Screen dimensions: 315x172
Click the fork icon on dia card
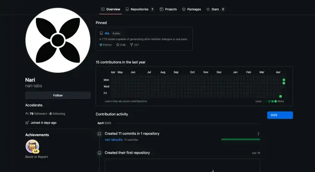[x=132, y=45]
